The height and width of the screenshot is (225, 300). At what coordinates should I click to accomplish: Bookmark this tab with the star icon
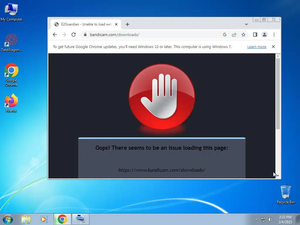click(243, 35)
